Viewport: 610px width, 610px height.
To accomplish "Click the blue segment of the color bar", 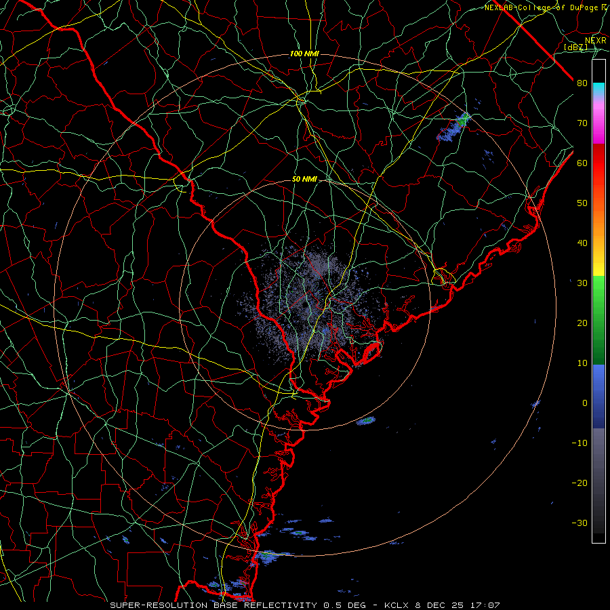I will (x=598, y=396).
